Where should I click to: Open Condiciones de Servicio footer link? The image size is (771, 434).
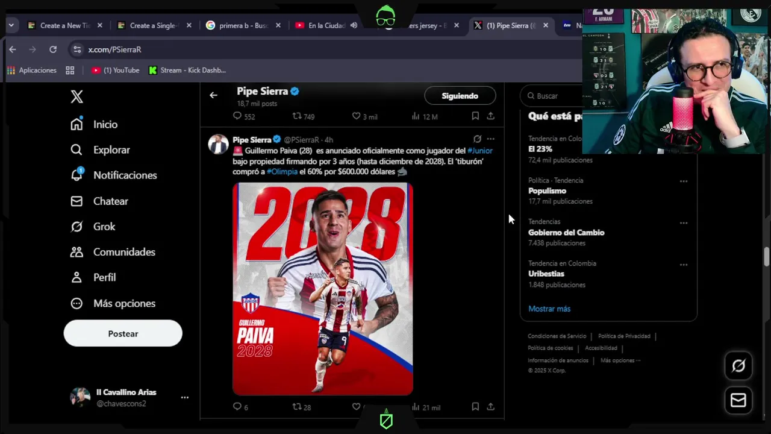(557, 336)
